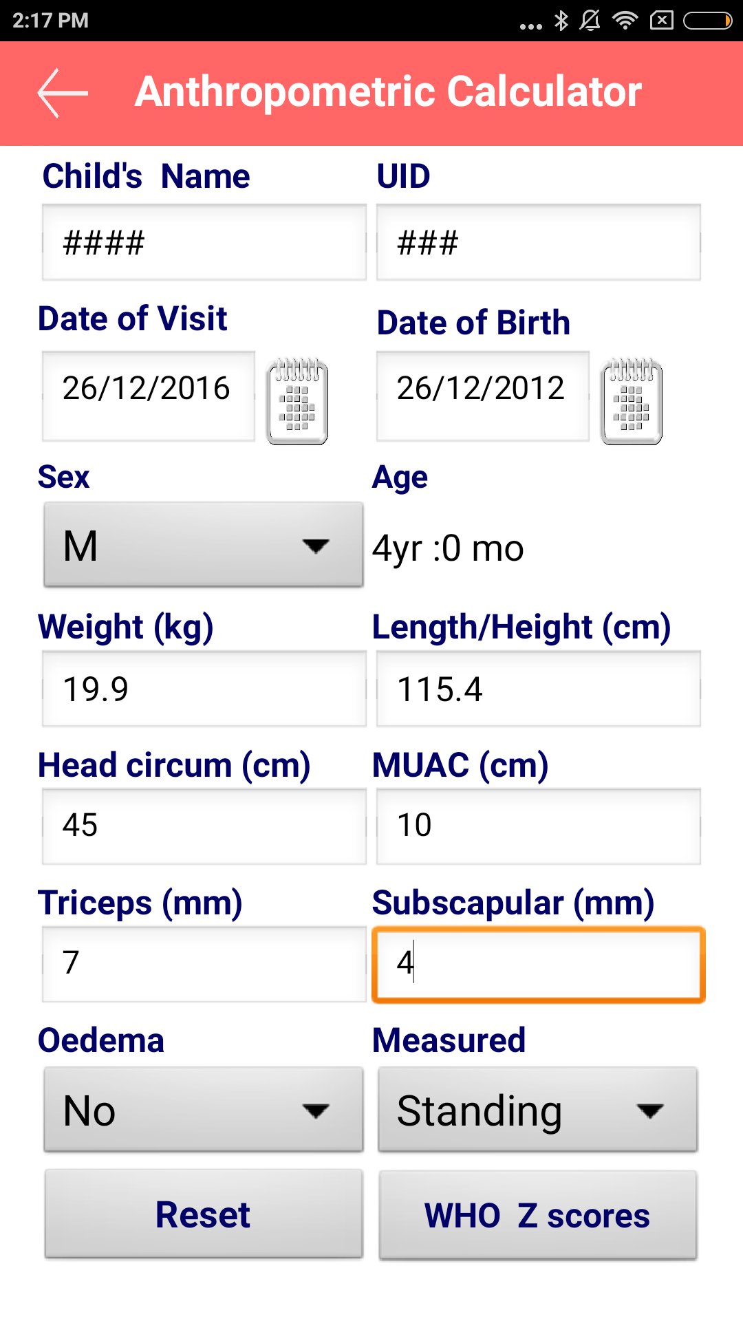
Task: Open the Date of Birth calendar picker
Action: [x=632, y=401]
